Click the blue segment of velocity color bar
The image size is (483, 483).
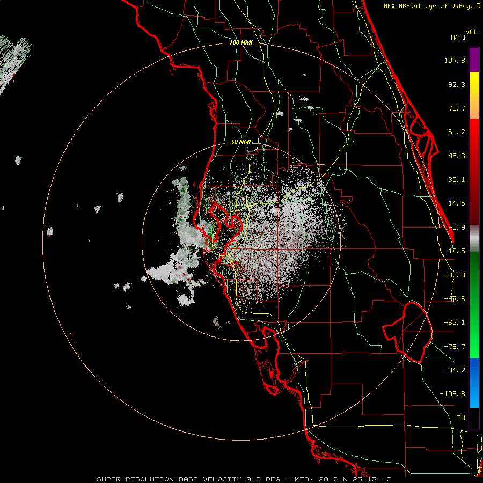tap(474, 383)
